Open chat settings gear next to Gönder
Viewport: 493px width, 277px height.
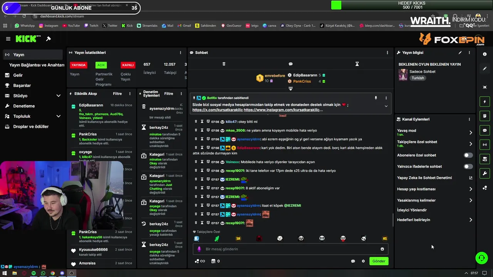pos(363,261)
